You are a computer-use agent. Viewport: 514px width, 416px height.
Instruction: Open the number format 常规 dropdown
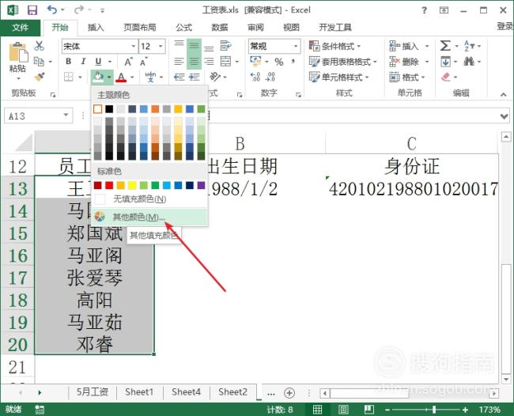tap(296, 46)
